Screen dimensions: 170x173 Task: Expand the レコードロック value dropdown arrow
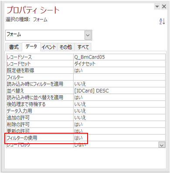pos(162,145)
